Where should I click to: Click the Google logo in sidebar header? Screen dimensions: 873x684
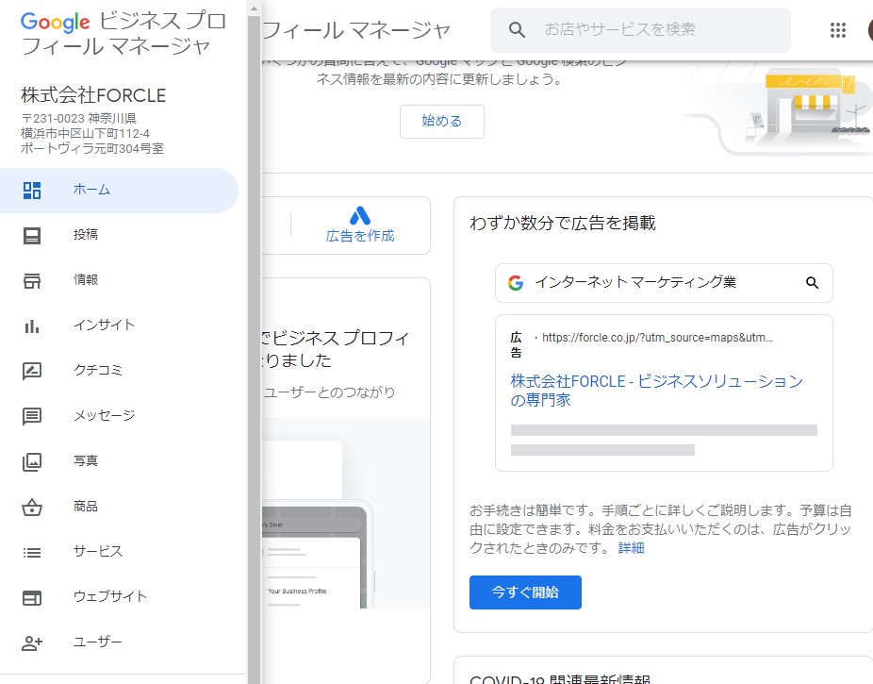point(55,23)
